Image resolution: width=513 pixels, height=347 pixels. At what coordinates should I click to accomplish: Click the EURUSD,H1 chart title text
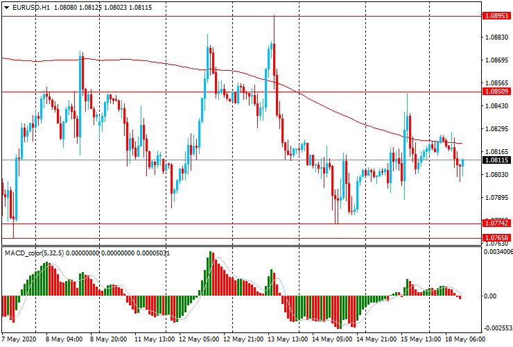point(31,7)
